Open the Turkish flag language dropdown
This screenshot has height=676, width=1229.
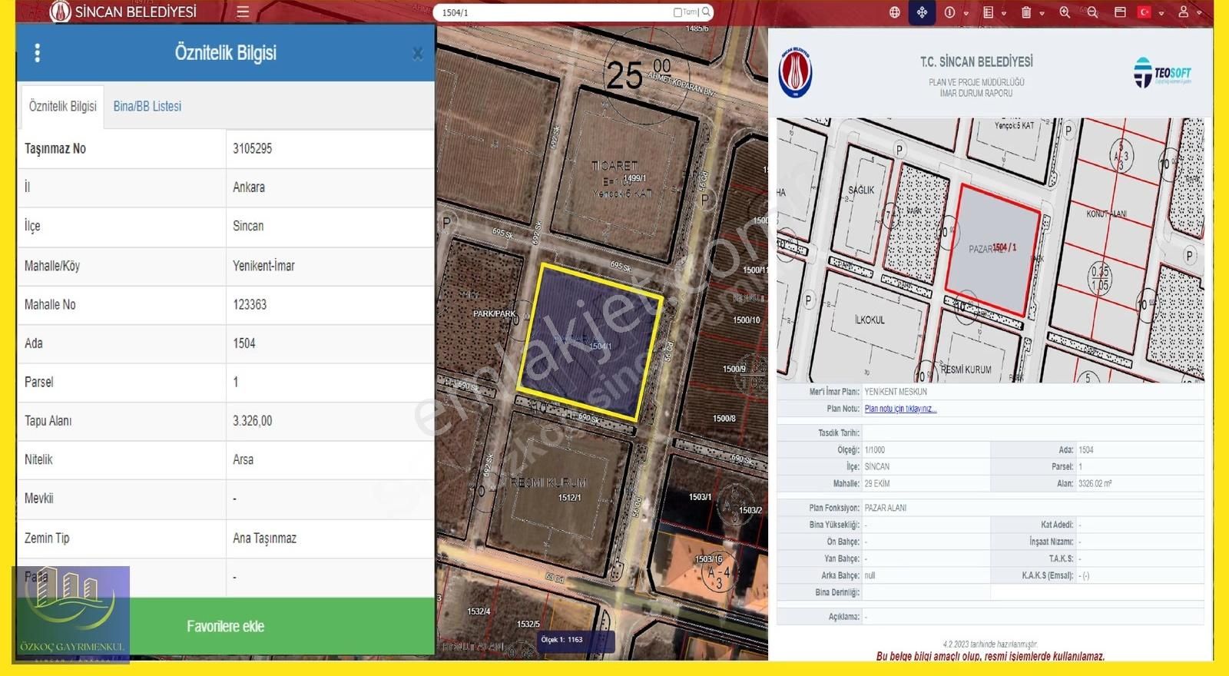tap(1161, 13)
